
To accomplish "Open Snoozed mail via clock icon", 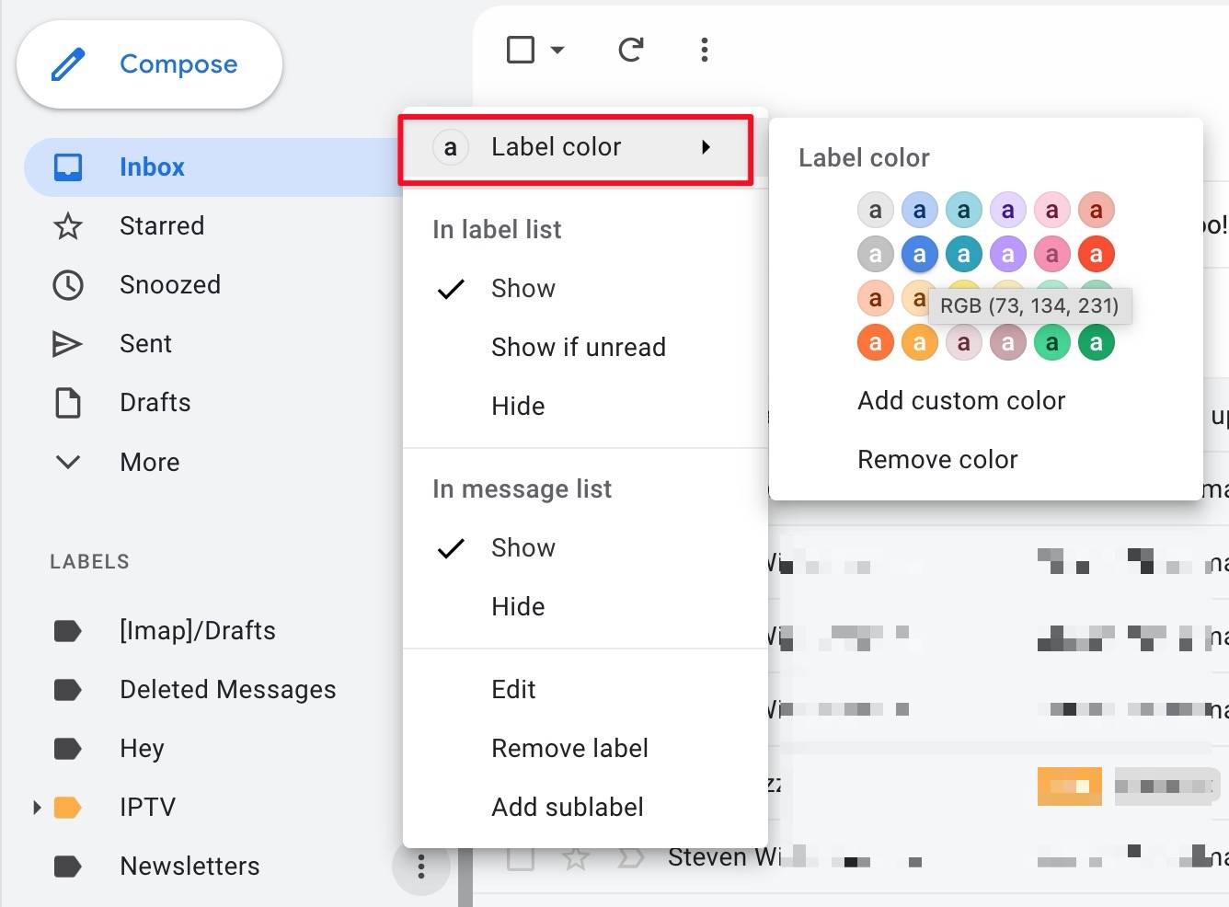I will (x=68, y=285).
